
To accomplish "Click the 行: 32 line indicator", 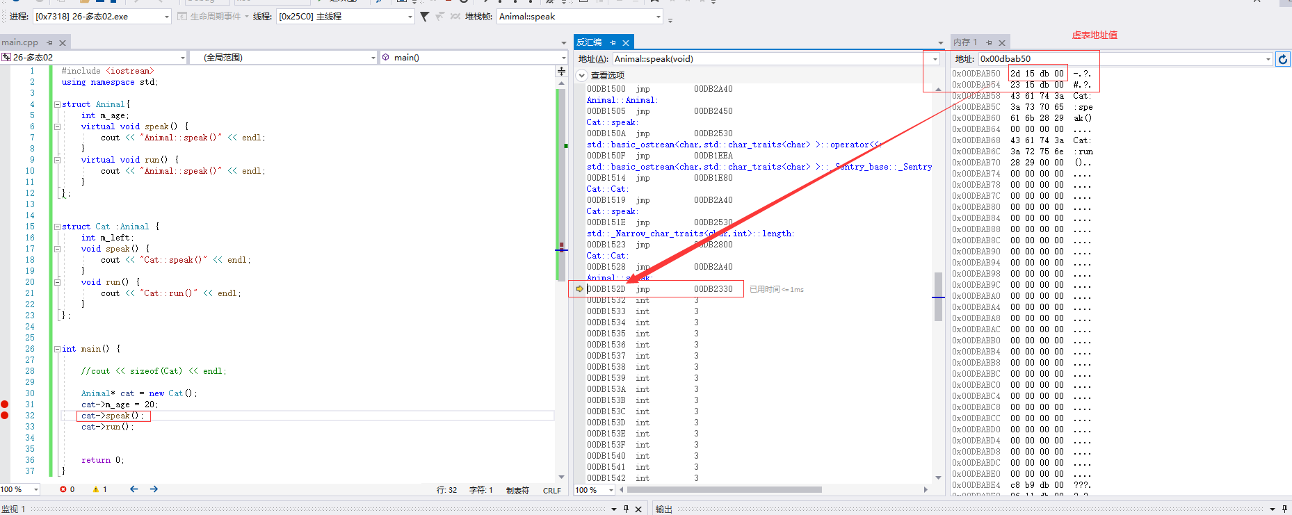I will [x=447, y=490].
